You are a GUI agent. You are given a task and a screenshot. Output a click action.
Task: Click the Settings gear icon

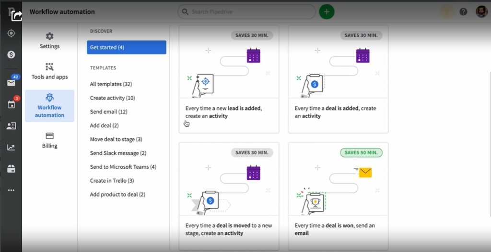(x=49, y=36)
